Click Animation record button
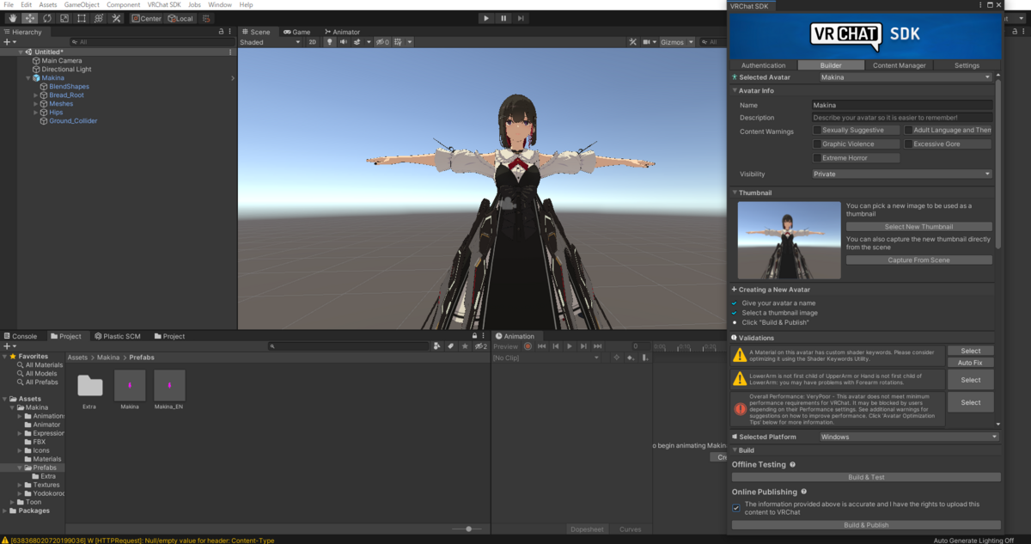1031x544 pixels. point(528,346)
